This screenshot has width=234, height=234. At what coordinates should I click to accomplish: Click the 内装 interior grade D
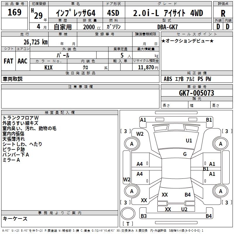(228, 27)
